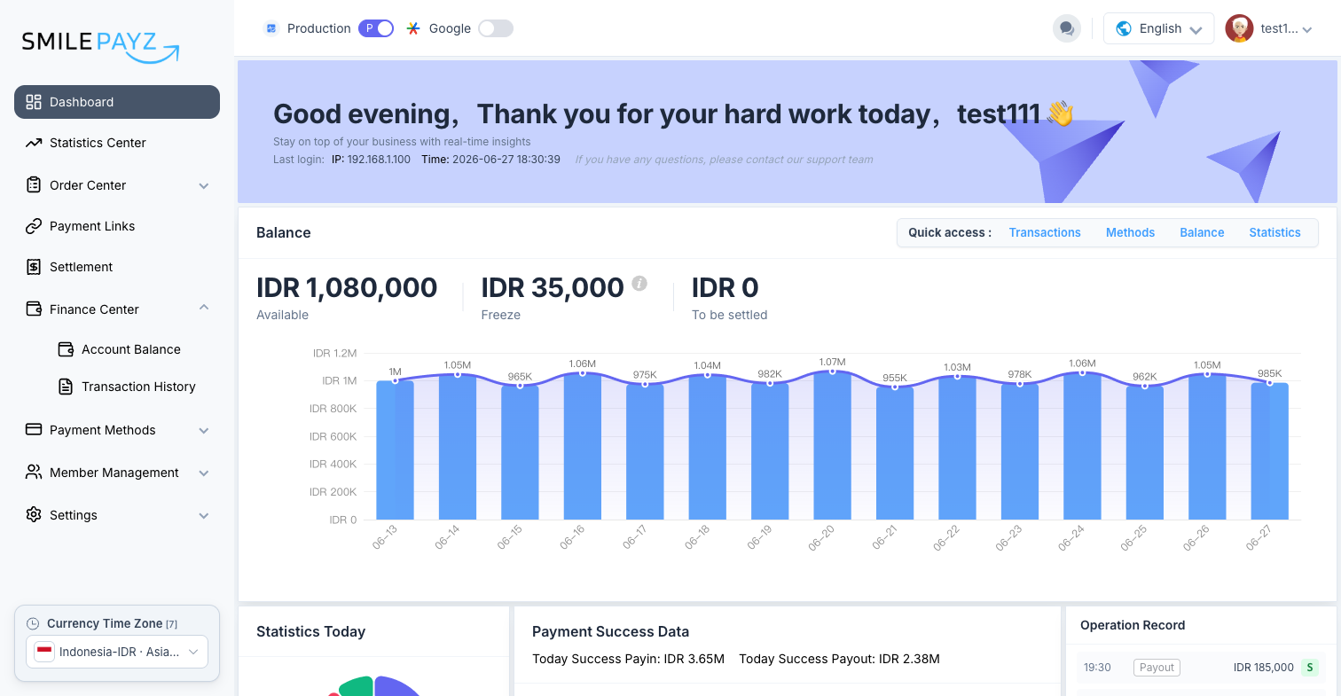Click the Statistics Today heading
Viewport: 1341px width, 696px height.
click(x=310, y=631)
